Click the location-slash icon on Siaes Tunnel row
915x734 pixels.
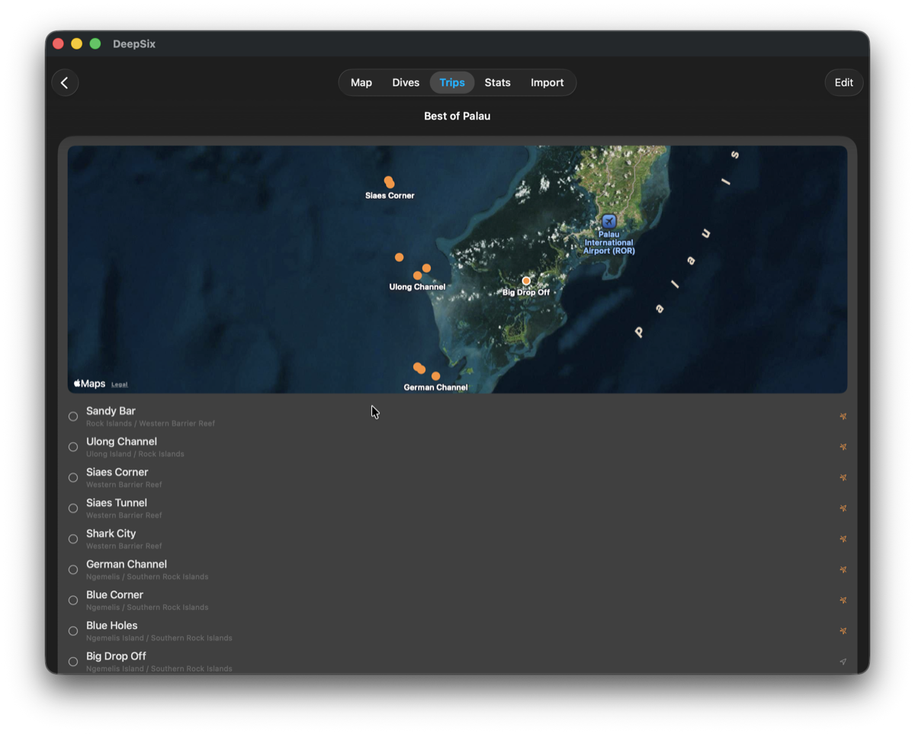pos(843,508)
